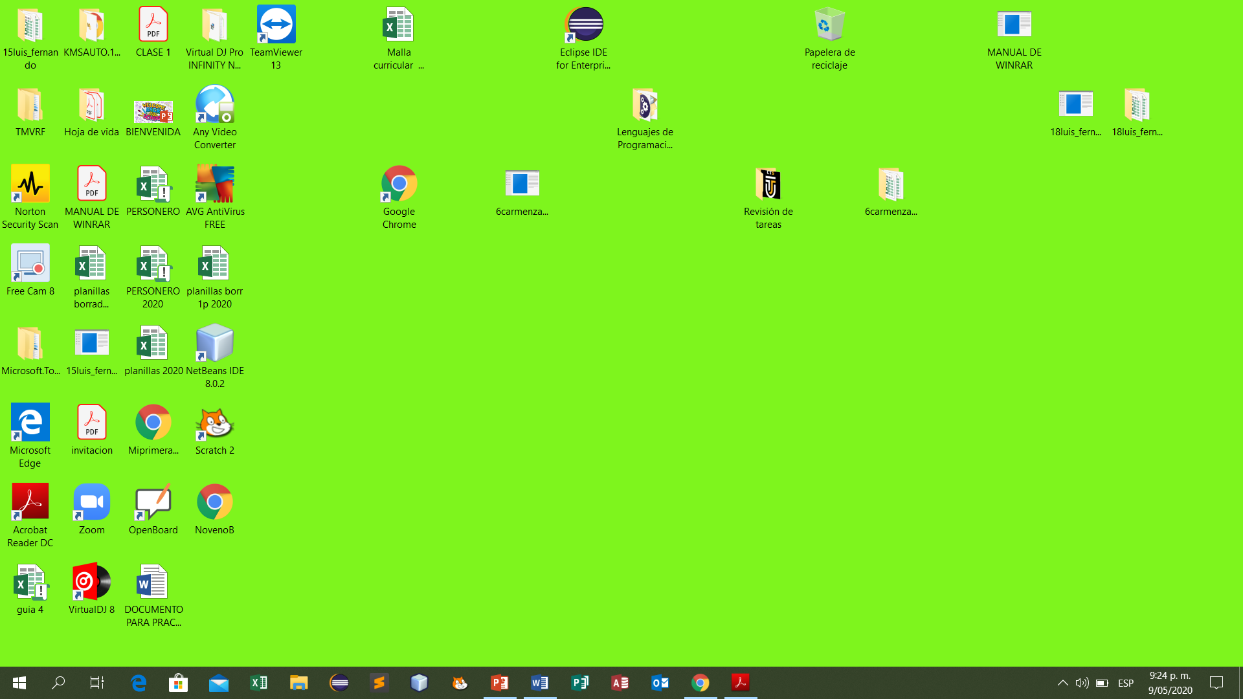
Task: Open Access from taskbar
Action: [620, 683]
